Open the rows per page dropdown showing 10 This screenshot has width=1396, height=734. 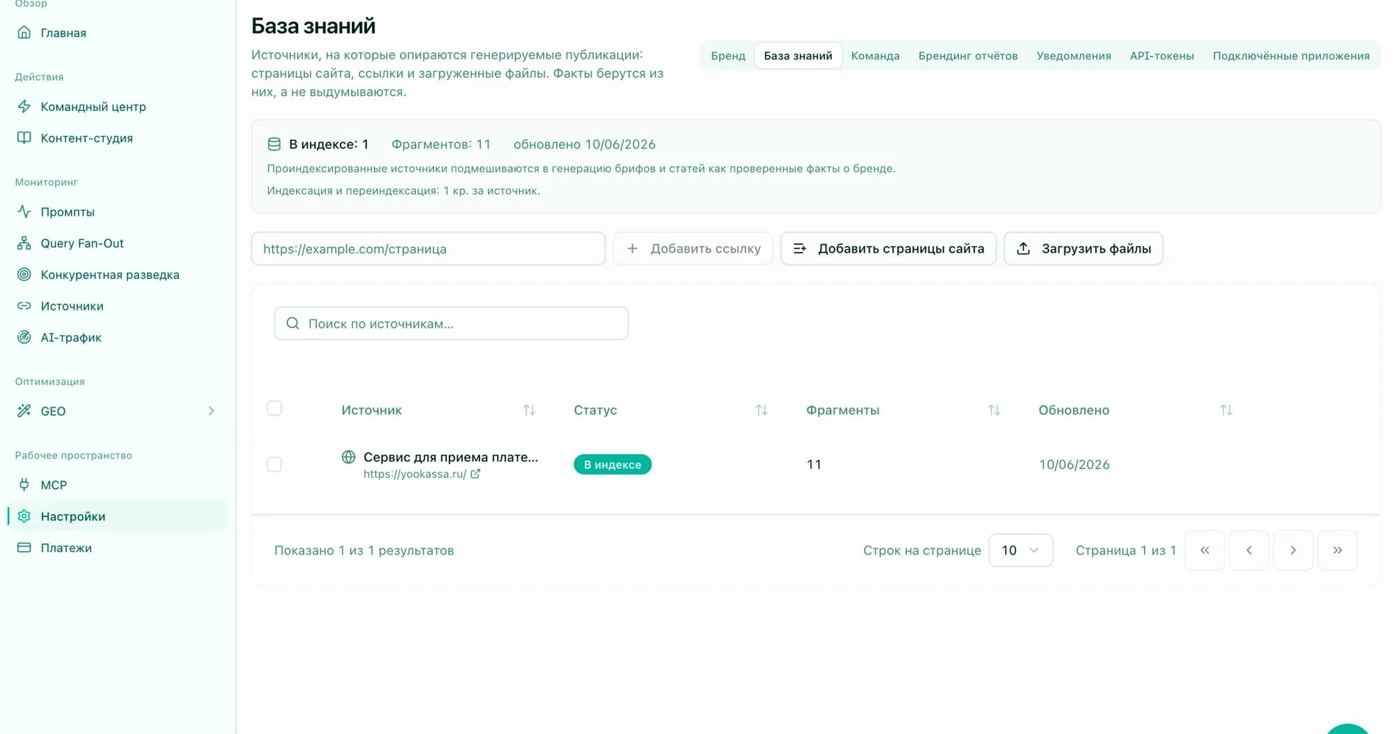[1020, 550]
